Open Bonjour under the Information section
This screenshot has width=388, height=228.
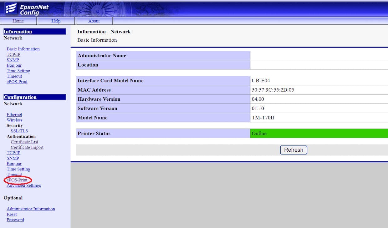coord(14,65)
